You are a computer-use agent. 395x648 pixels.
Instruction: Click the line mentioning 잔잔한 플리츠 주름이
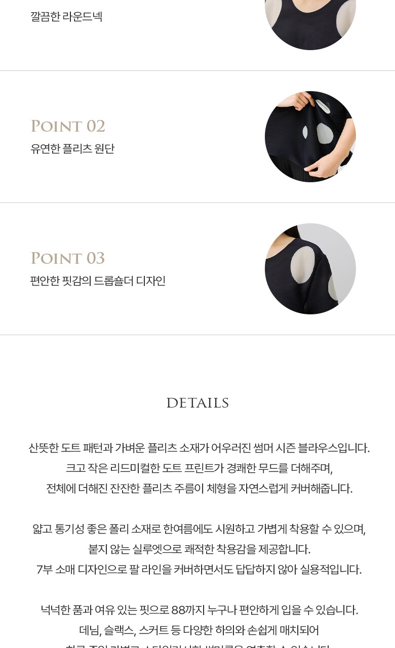(199, 489)
